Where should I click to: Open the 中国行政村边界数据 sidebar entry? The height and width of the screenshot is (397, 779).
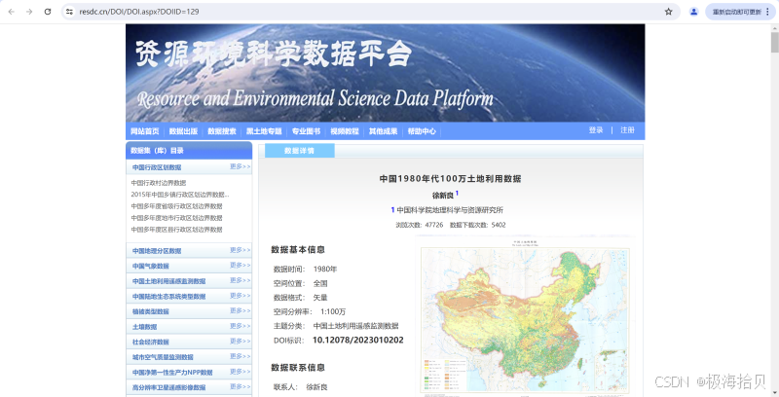pos(159,183)
